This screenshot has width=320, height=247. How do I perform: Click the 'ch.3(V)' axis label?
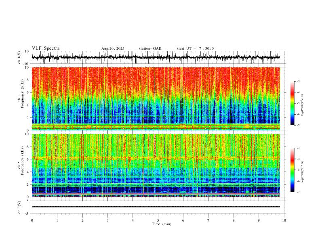click(x=19, y=207)
